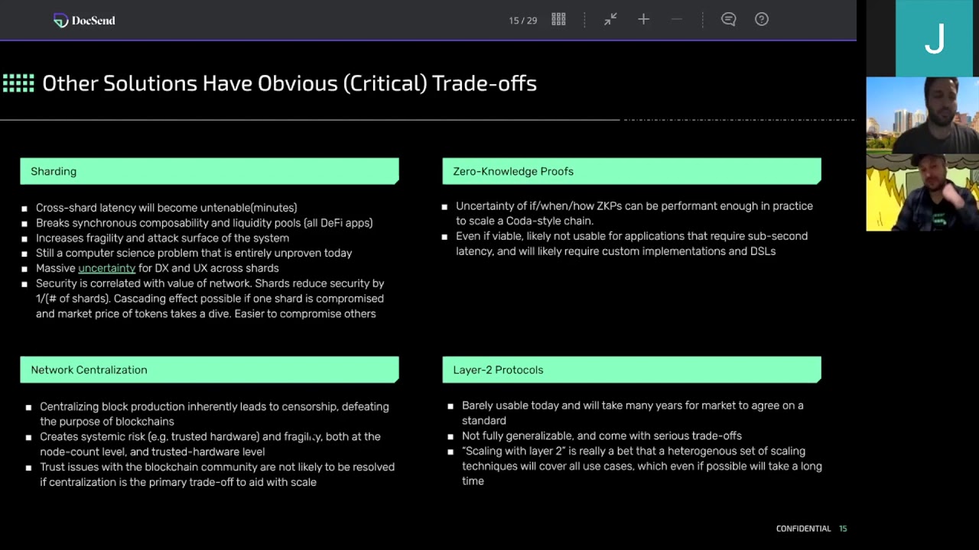Click 'Breaks synchronous composability' bullet

[204, 223]
